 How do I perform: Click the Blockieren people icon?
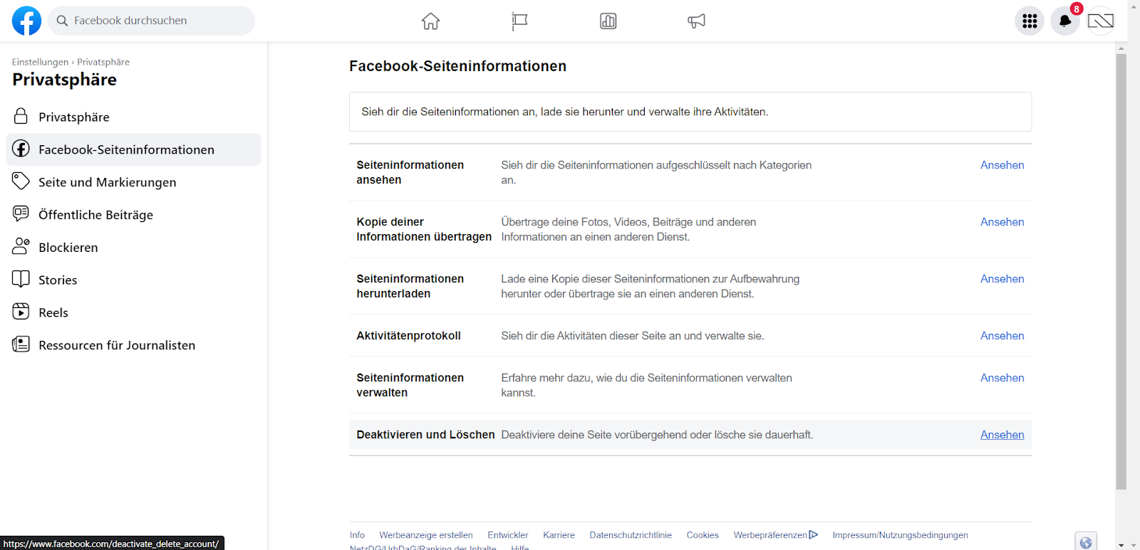pos(21,246)
